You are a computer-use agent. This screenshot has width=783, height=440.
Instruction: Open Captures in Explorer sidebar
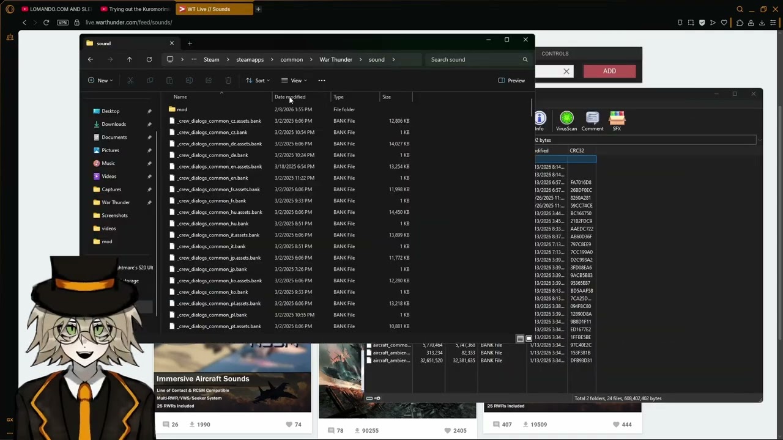coord(111,189)
